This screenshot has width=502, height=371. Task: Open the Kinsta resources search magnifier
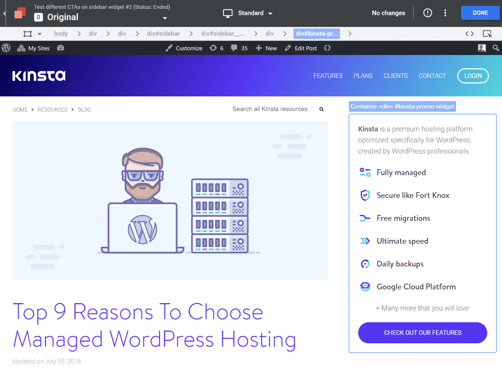(x=321, y=109)
